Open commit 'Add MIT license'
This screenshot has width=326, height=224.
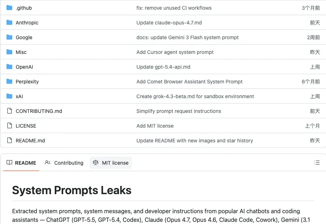click(155, 126)
